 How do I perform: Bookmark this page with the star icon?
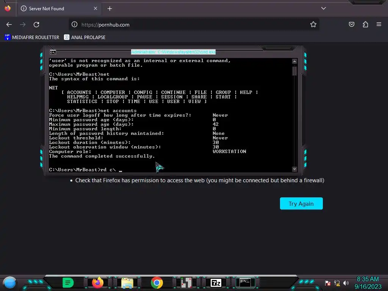pyautogui.click(x=313, y=25)
